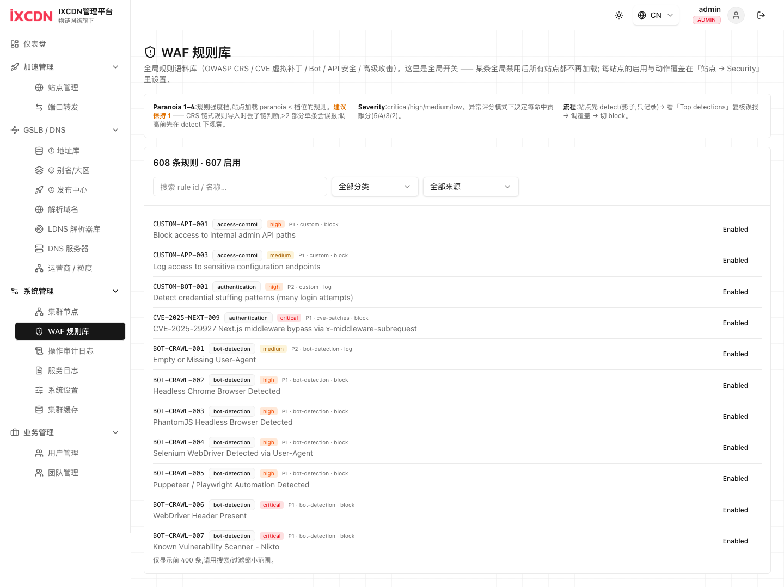Screen dimensions: 784x587
Task: Click critical badge on CVE-2025-NEXT-009
Action: (289, 318)
